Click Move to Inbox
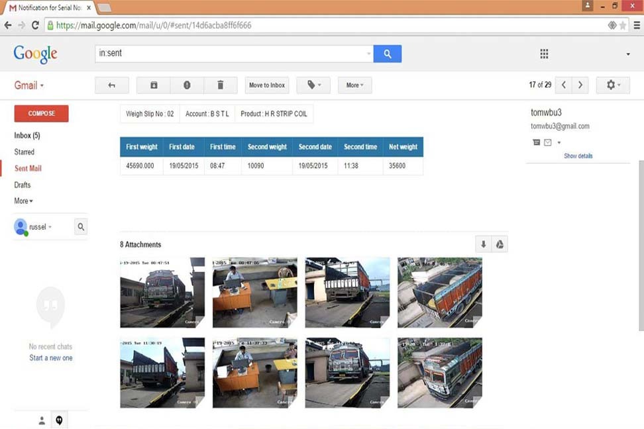 point(266,85)
